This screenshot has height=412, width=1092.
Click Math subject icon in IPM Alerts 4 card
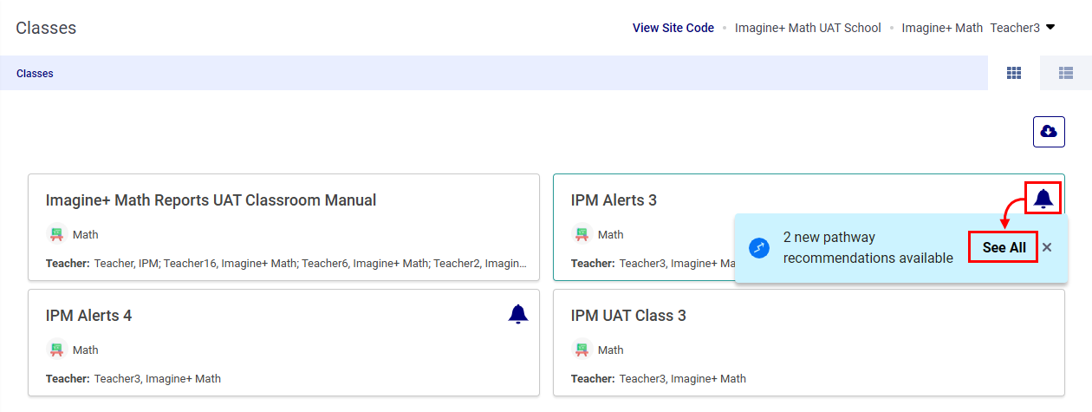[56, 350]
